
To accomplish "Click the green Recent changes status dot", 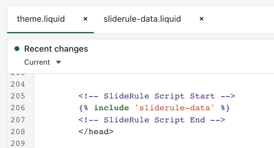I will coord(17,49).
